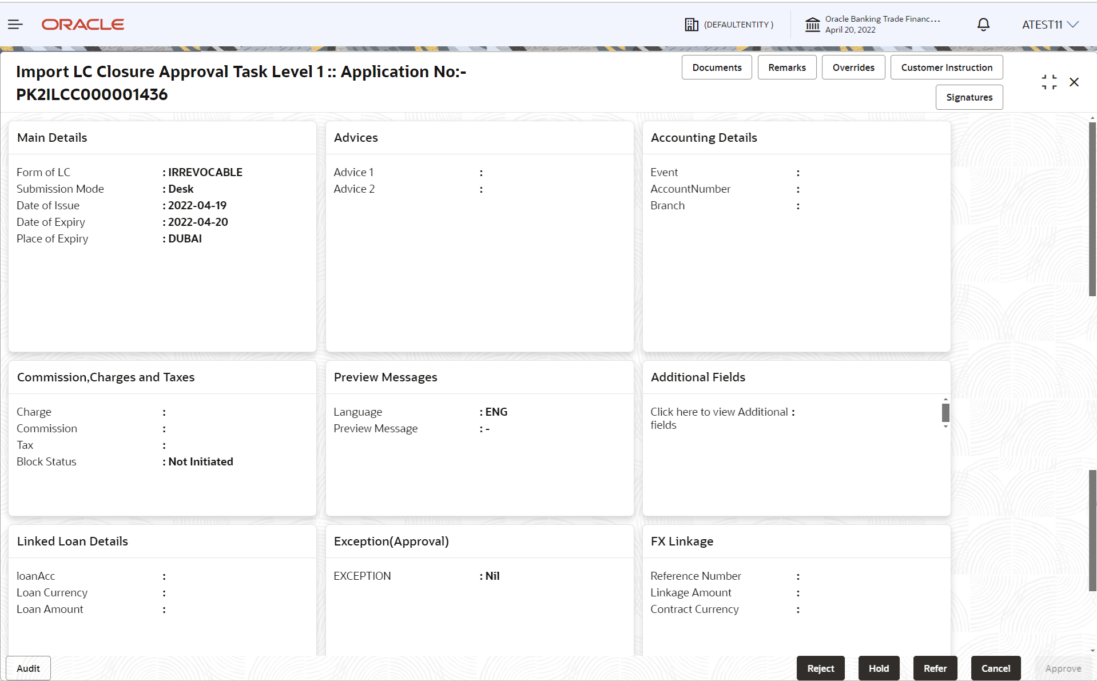The image size is (1097, 681).
Task: Reject the Import LC Closure task
Action: point(820,668)
